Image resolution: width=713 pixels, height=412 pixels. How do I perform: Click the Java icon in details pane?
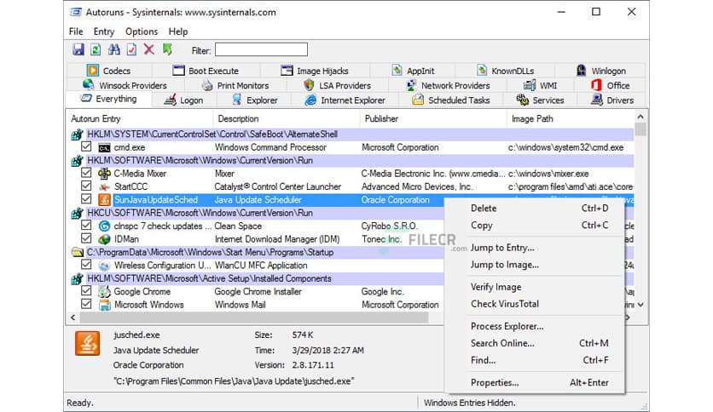click(89, 343)
